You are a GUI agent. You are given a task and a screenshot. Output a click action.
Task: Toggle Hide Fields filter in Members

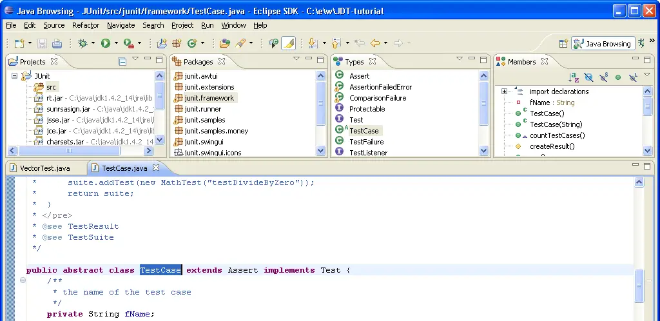pos(588,77)
